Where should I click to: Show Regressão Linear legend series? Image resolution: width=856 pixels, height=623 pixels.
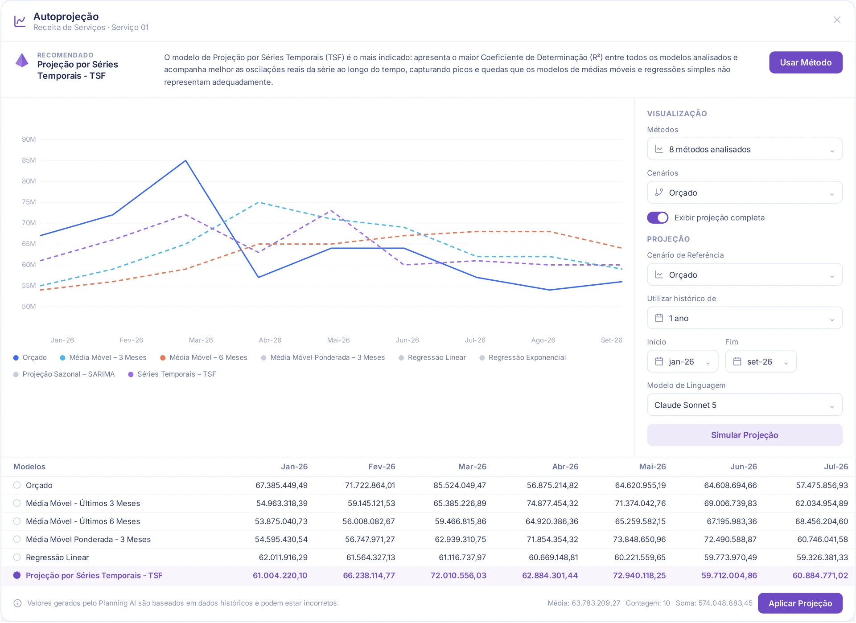click(x=432, y=357)
